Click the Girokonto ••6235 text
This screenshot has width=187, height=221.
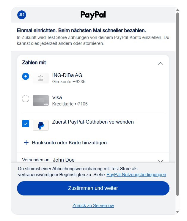click(x=69, y=82)
